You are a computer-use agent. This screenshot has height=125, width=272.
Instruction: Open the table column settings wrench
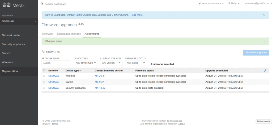pos(265,71)
